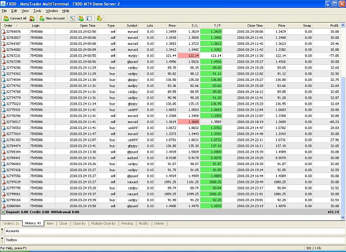Sort by the Order column header

15,25
